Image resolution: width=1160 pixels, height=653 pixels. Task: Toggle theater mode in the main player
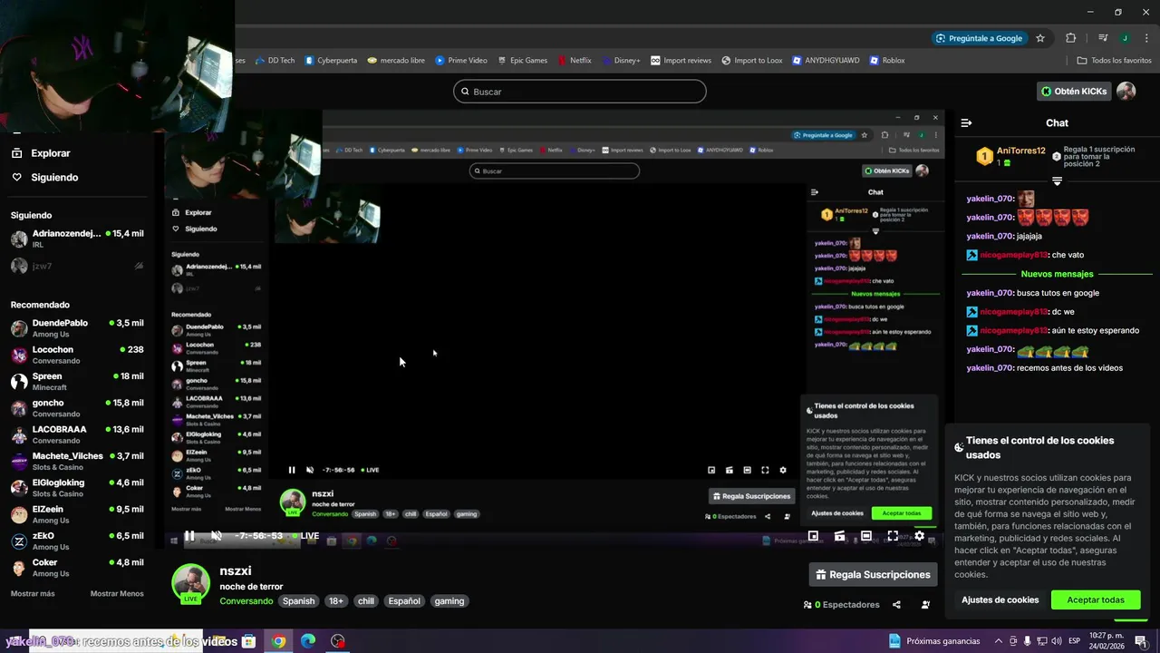[866, 536]
